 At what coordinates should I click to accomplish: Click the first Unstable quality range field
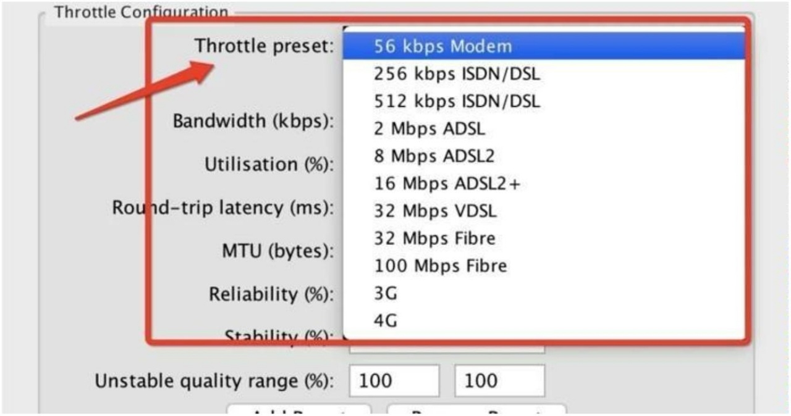click(394, 381)
